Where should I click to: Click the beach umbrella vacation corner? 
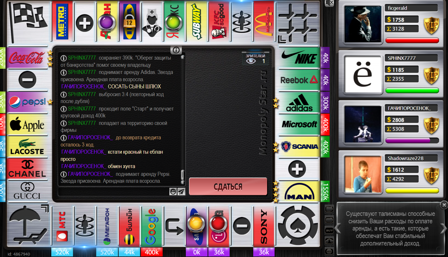(28, 226)
